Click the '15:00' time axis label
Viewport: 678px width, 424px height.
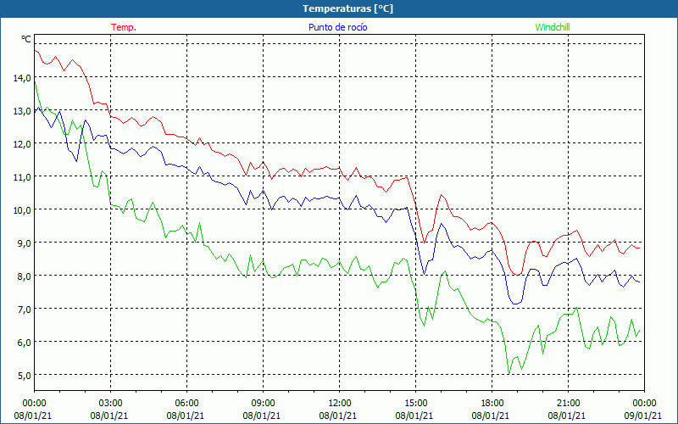coord(415,404)
